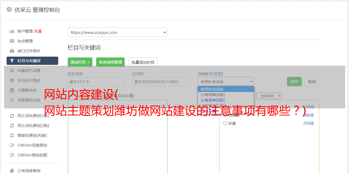Image resolution: width=349 pixels, height=174 pixels.
Task: Click the gears icon next to 采集细节设置
Action: [x=12, y=71]
